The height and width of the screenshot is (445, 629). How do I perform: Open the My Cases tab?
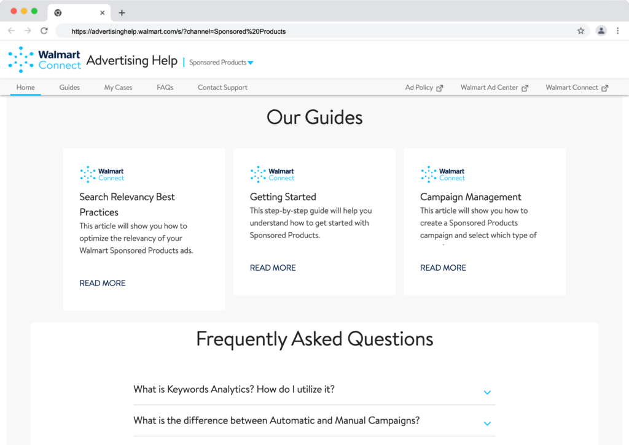119,87
